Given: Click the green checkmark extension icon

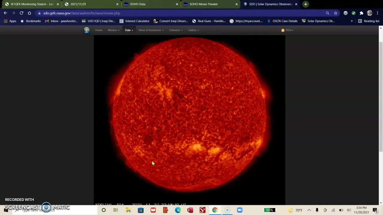Looking at the screenshot, I should [353, 13].
